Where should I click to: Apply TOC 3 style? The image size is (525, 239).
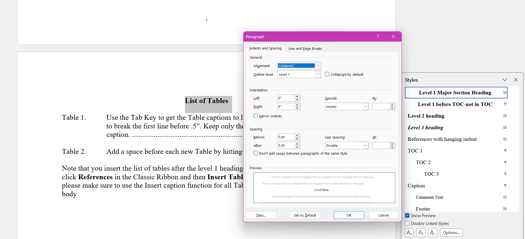pyautogui.click(x=456, y=174)
